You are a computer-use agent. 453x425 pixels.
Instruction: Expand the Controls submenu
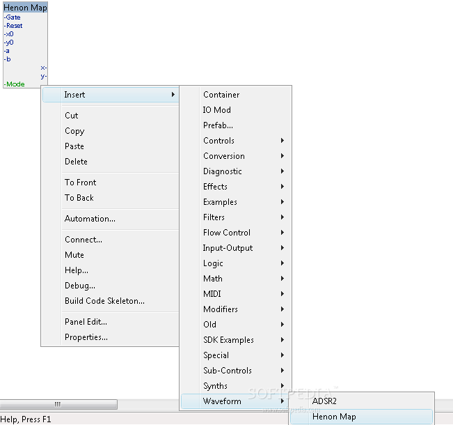pos(235,141)
